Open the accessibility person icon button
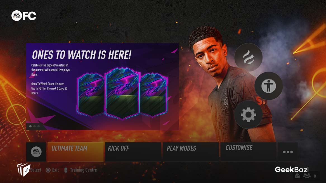Screen dimensions: 326x183 [269, 85]
